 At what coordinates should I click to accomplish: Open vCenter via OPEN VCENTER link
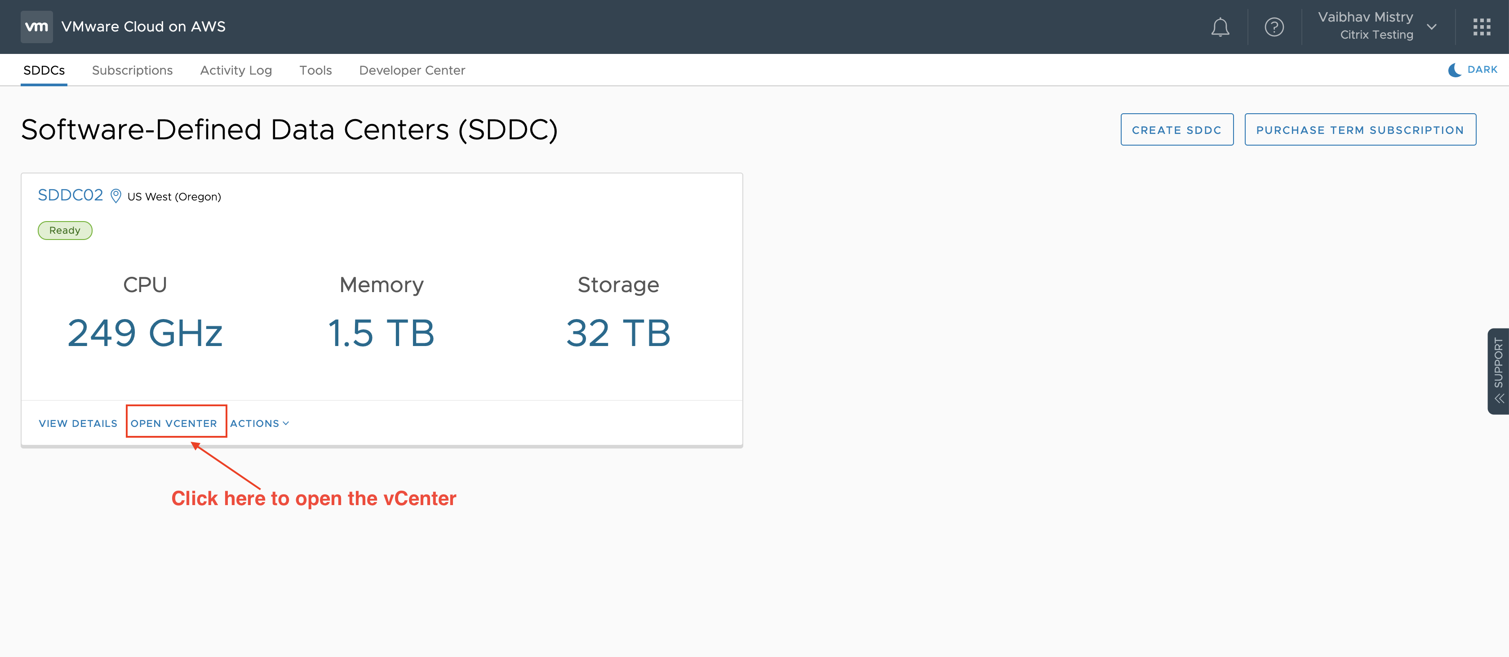[x=174, y=422]
